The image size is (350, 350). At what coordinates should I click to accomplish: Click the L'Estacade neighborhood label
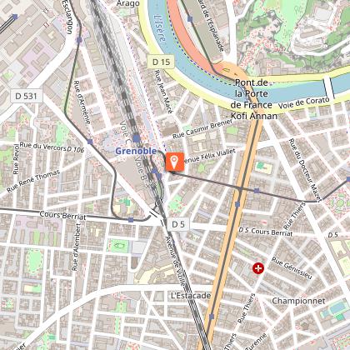click(191, 296)
